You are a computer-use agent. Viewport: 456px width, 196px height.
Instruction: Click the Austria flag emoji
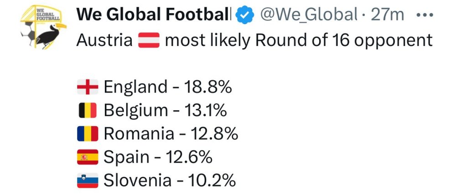(x=148, y=41)
